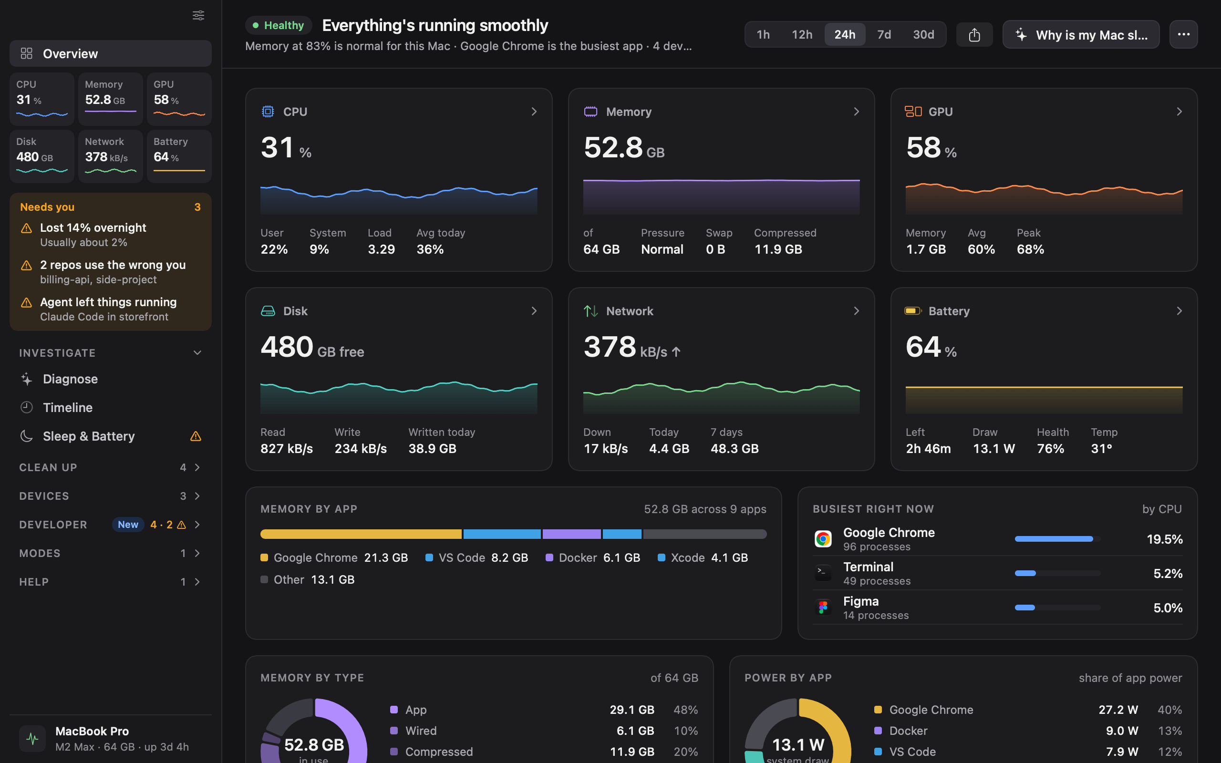Switch time range to 1h
Viewport: 1221px width, 763px height.
pos(763,34)
